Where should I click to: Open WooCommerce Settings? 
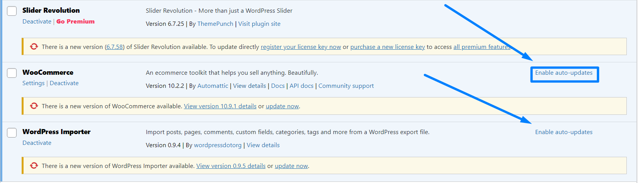coord(33,83)
